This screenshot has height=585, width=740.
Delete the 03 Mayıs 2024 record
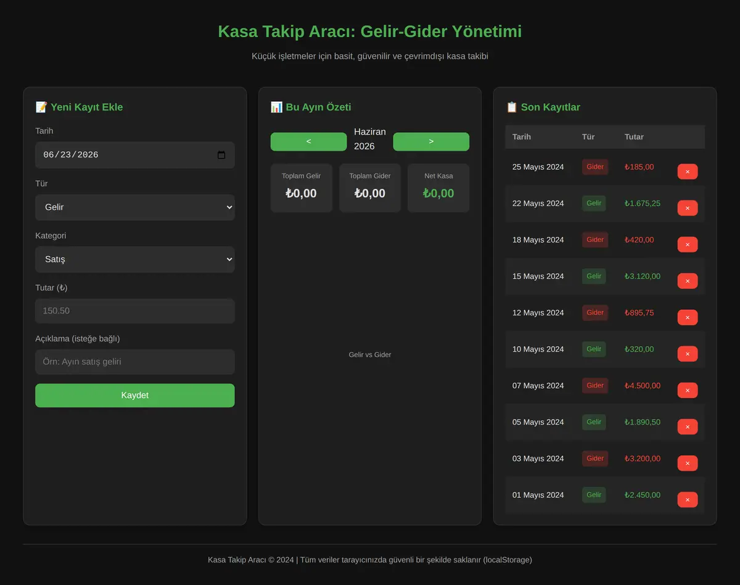688,463
